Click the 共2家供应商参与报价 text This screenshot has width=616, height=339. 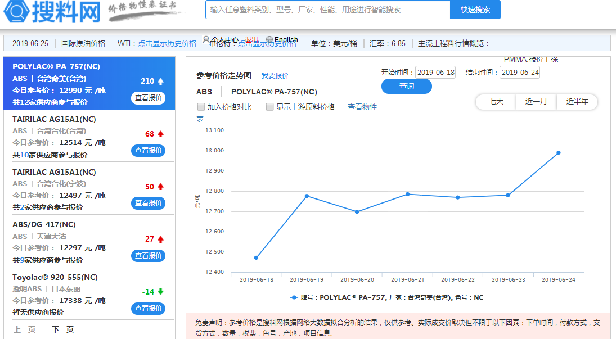[x=47, y=207]
